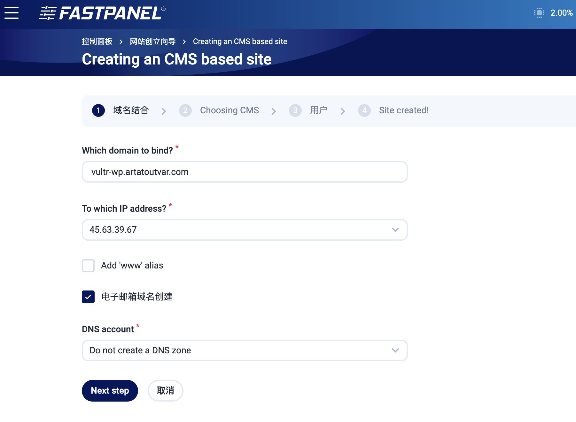This screenshot has height=422, width=576.
Task: Click the vultr-wp.artatoutvar.com domain field
Action: click(245, 172)
